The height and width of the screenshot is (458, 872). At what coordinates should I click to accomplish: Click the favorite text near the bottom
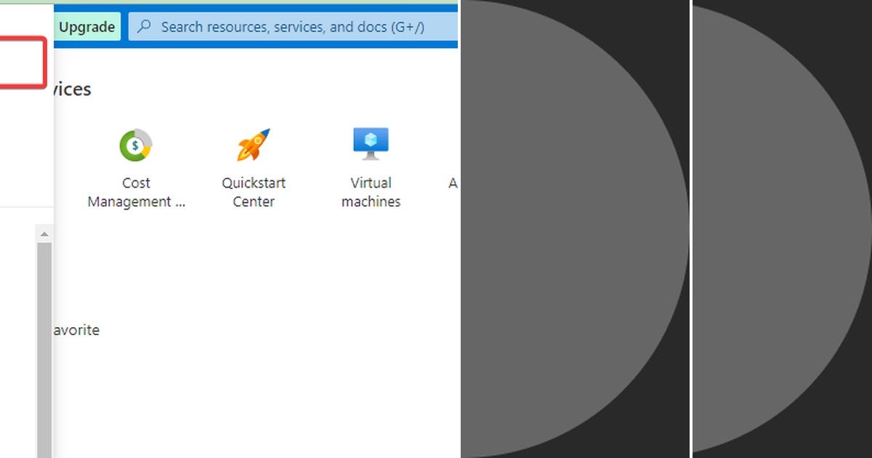76,330
